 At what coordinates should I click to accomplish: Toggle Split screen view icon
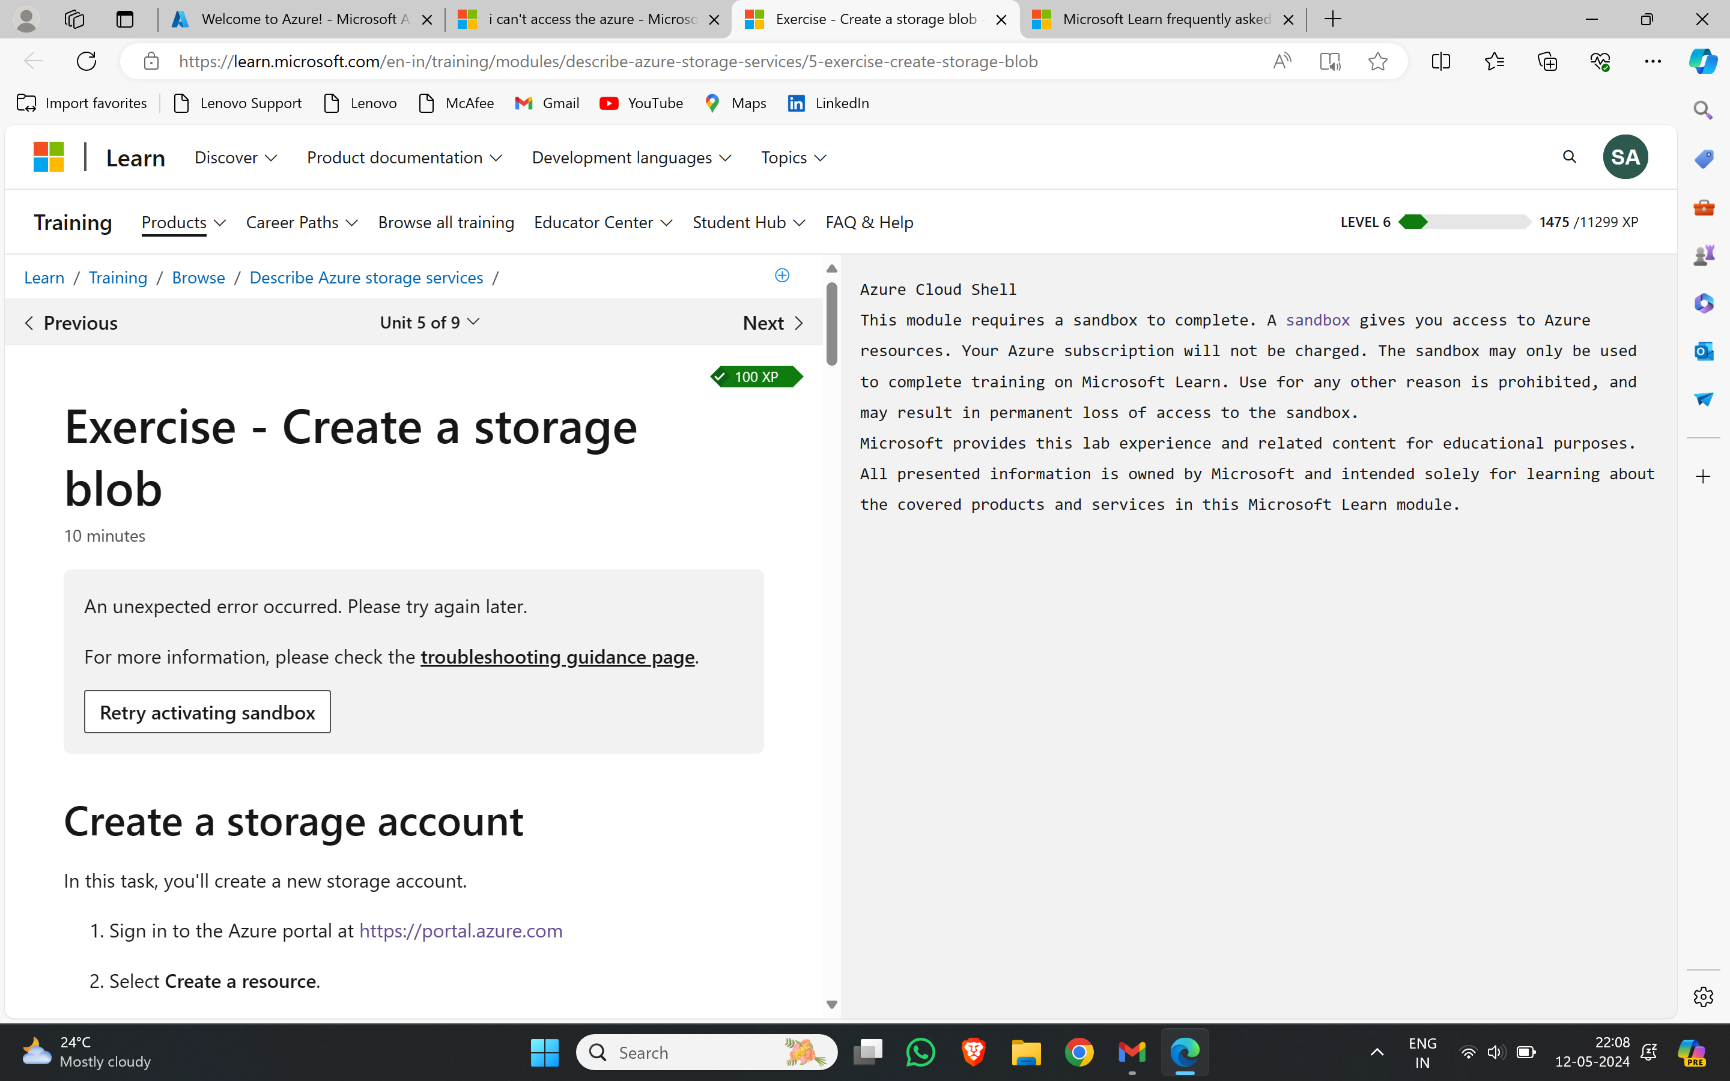point(1441,61)
